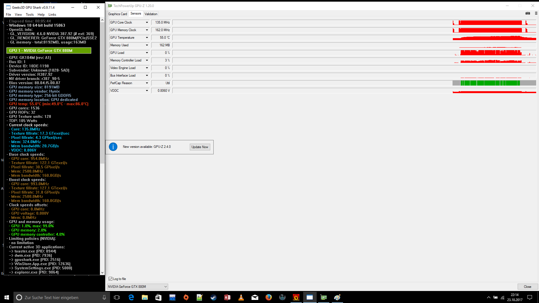Switch to the Graphics Card tab

(117, 14)
